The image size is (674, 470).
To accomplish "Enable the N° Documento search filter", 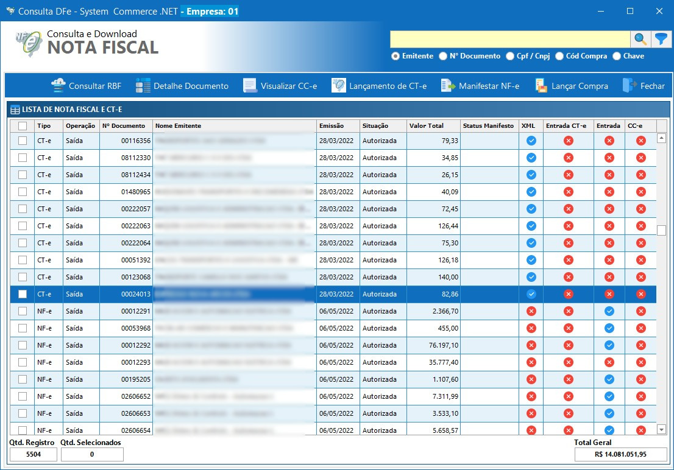I will 443,56.
